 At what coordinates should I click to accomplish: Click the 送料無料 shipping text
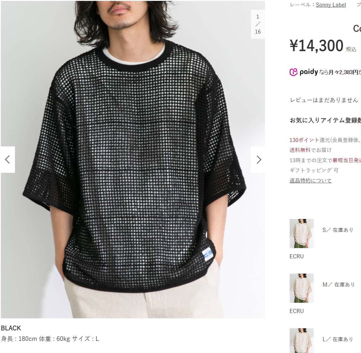click(300, 150)
